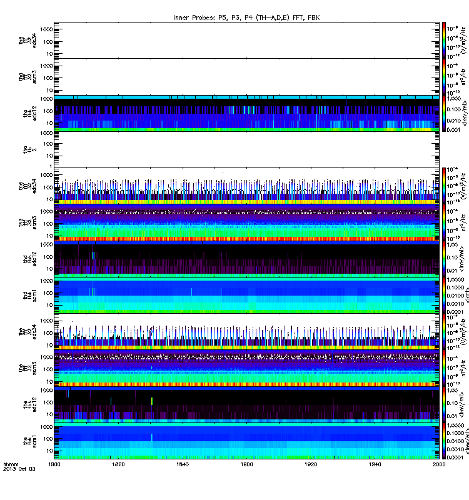Click the color bar beside the fff edc34 panel
This screenshot has height=500, width=469.
tap(444, 332)
